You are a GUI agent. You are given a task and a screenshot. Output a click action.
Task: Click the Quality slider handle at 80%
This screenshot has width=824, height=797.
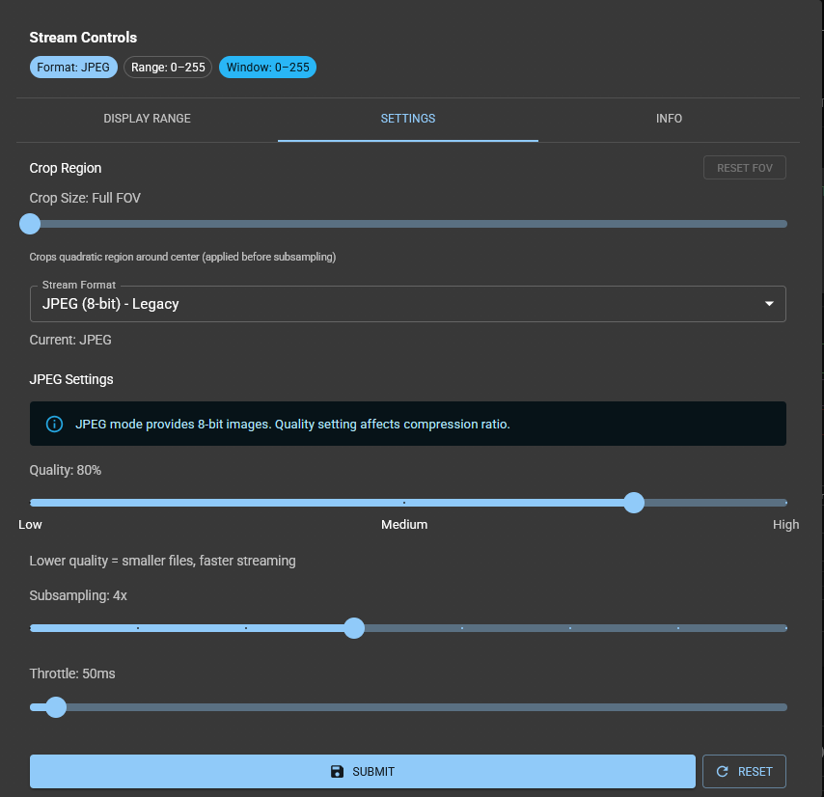click(634, 503)
